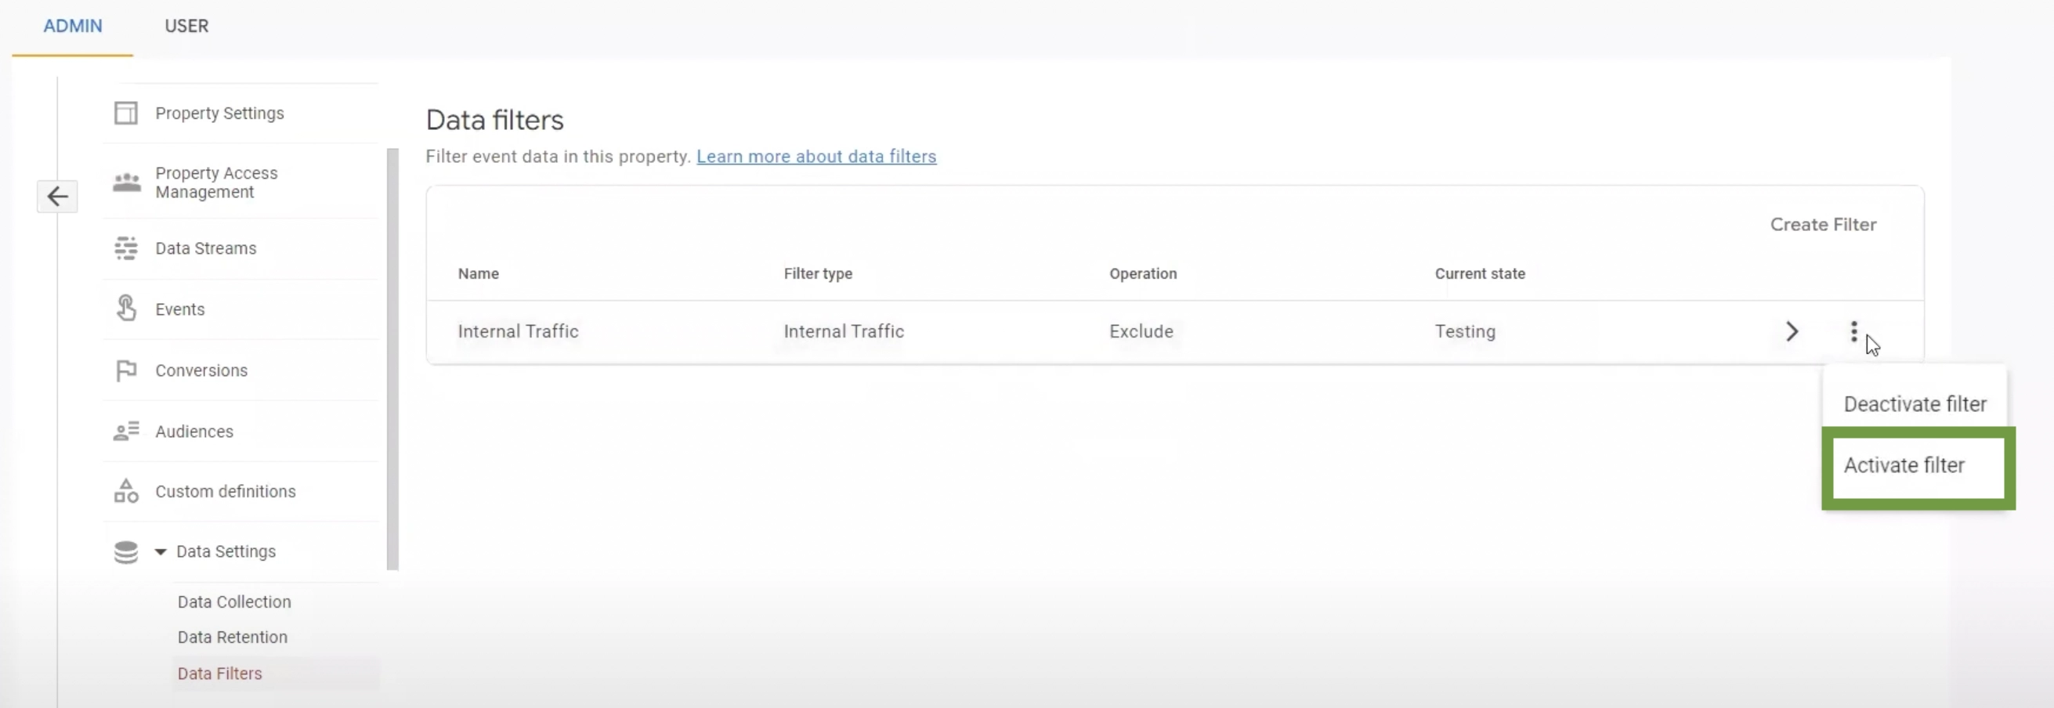Switch to the USER tab
The image size is (2054, 708).
tap(186, 26)
